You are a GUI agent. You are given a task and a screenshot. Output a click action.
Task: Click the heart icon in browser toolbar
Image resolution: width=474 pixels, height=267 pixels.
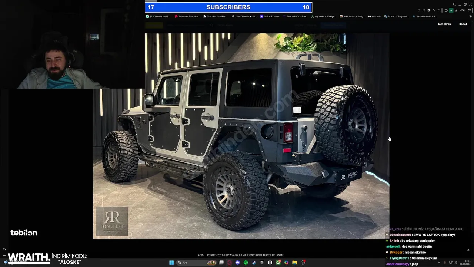point(439,10)
